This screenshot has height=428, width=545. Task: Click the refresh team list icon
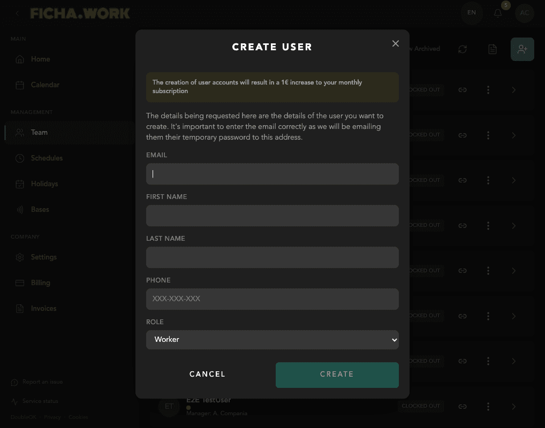point(462,49)
